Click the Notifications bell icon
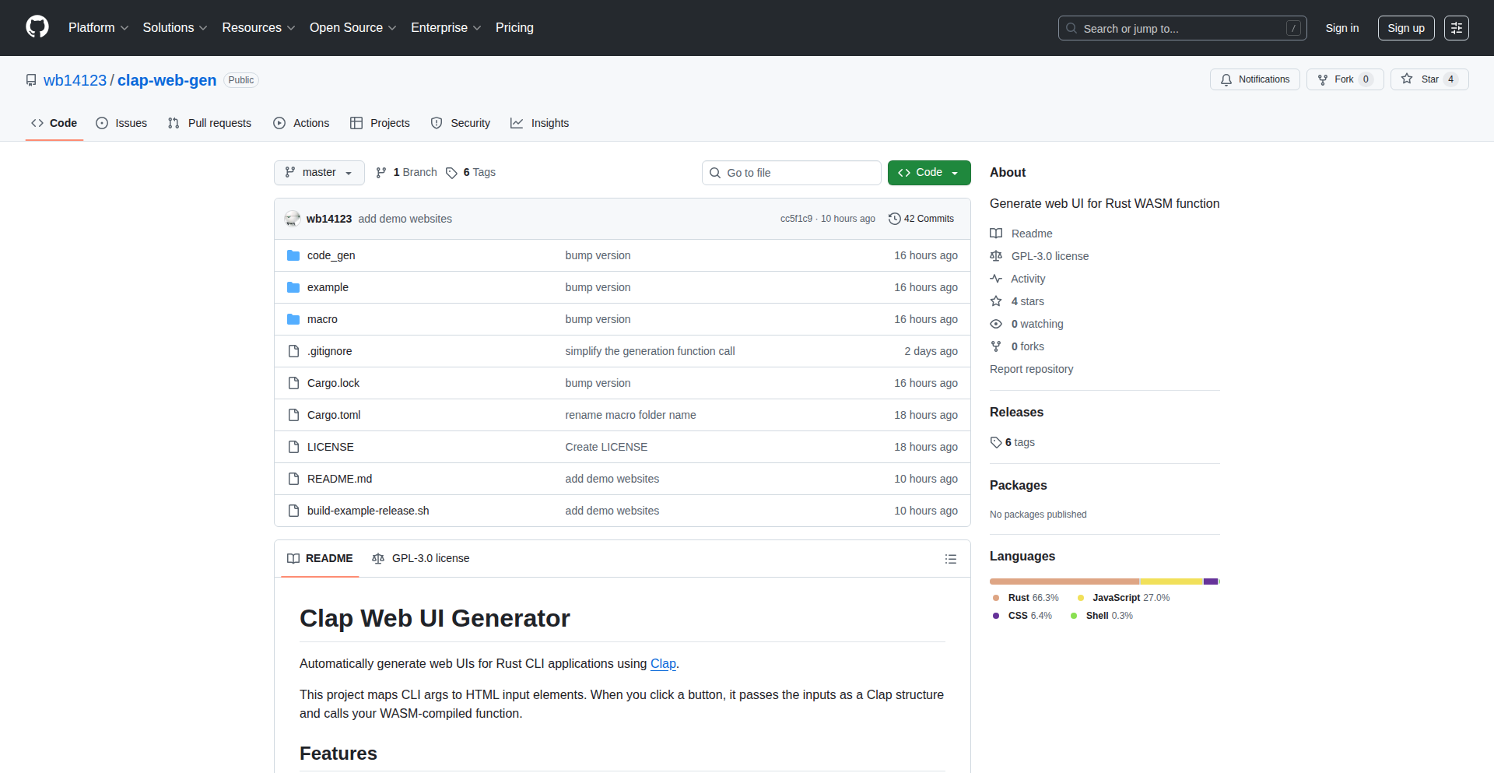1494x773 pixels. click(1226, 79)
